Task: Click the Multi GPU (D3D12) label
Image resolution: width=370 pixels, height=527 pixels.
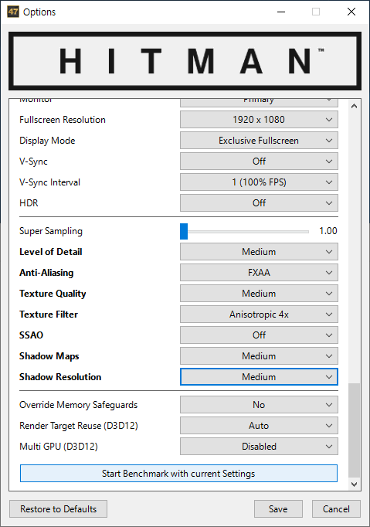Action: pyautogui.click(x=59, y=447)
